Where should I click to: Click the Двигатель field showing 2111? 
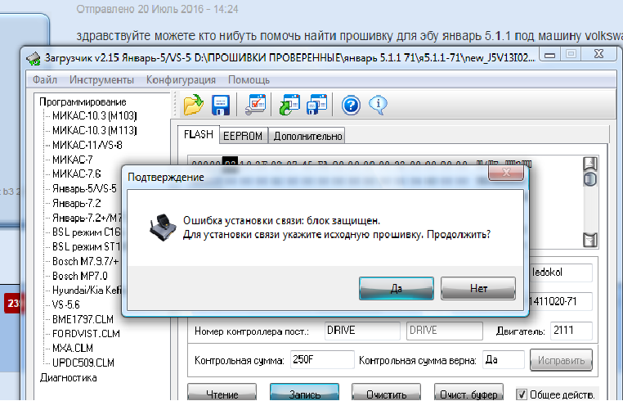pos(571,331)
